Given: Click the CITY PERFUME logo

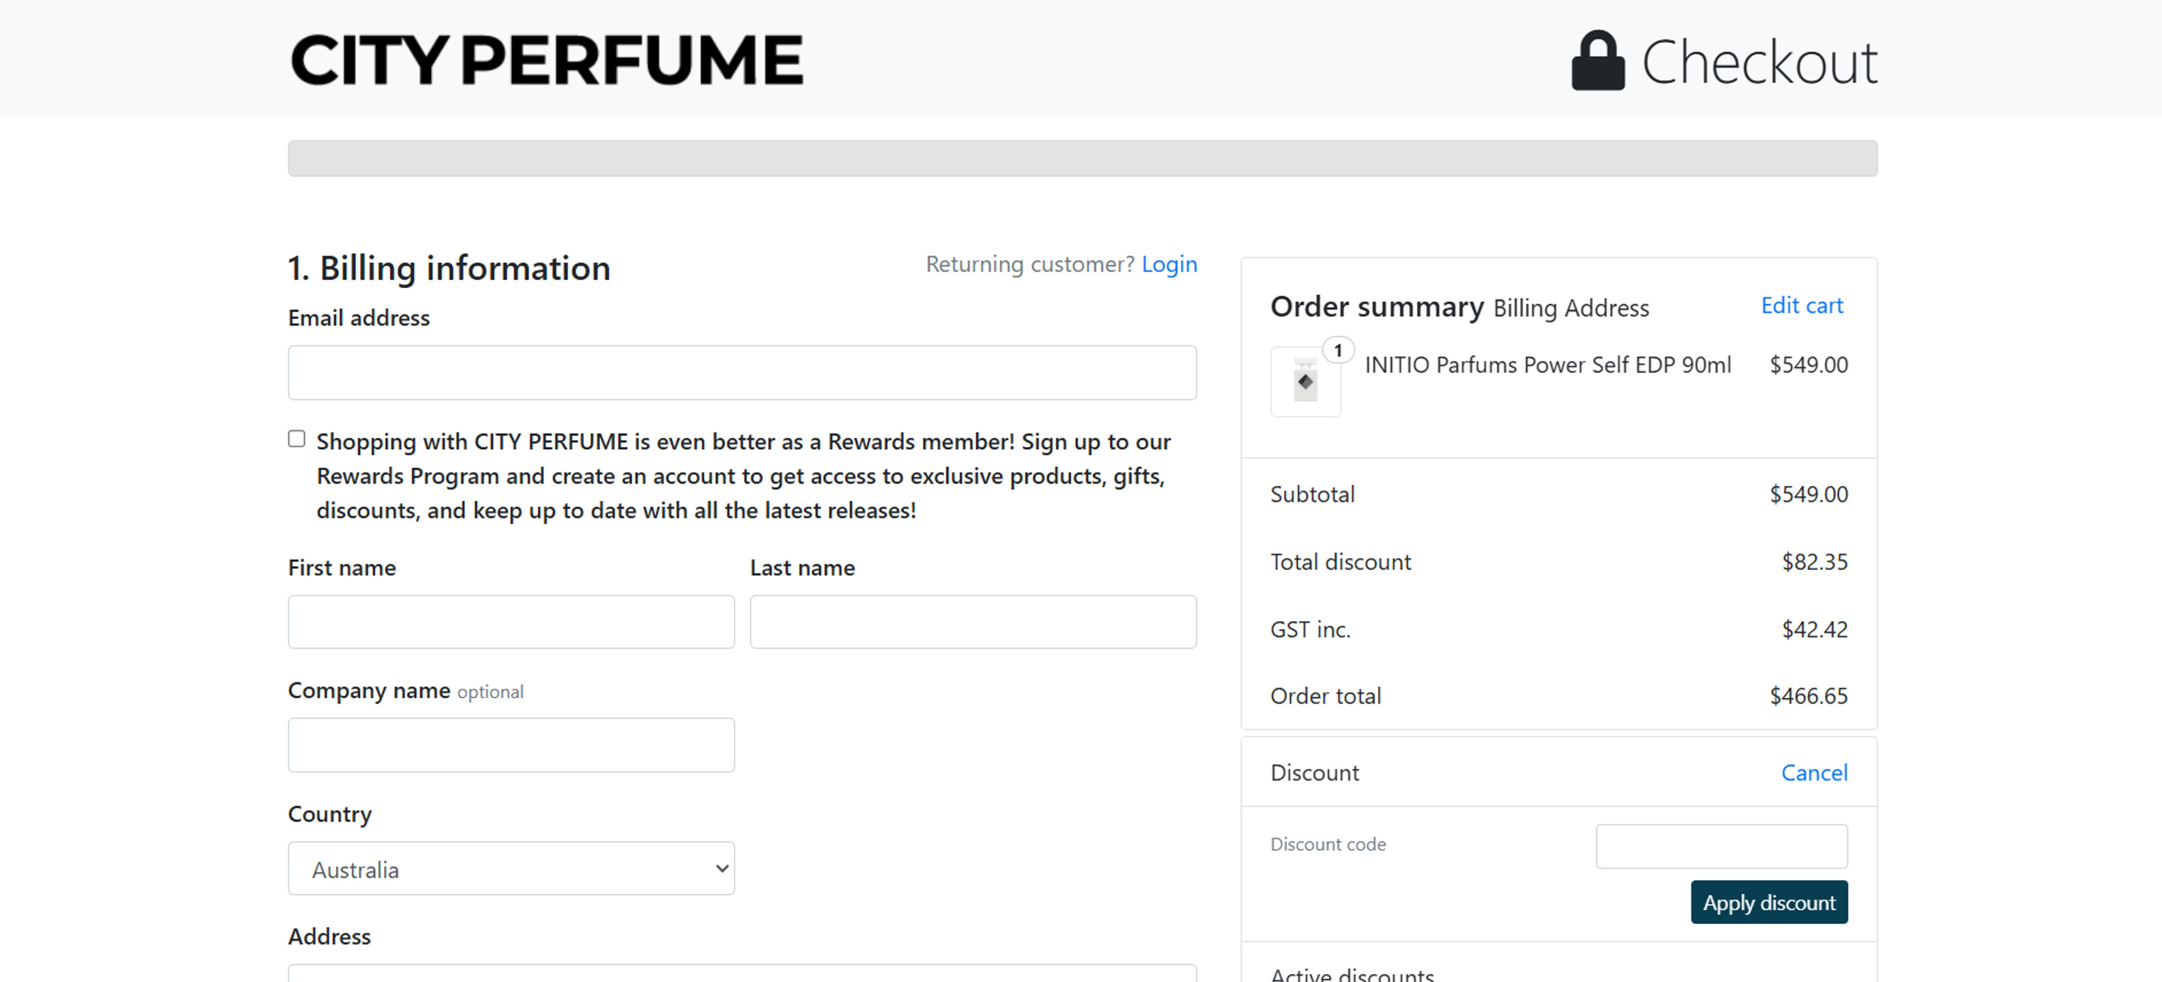Looking at the screenshot, I should pos(546,60).
